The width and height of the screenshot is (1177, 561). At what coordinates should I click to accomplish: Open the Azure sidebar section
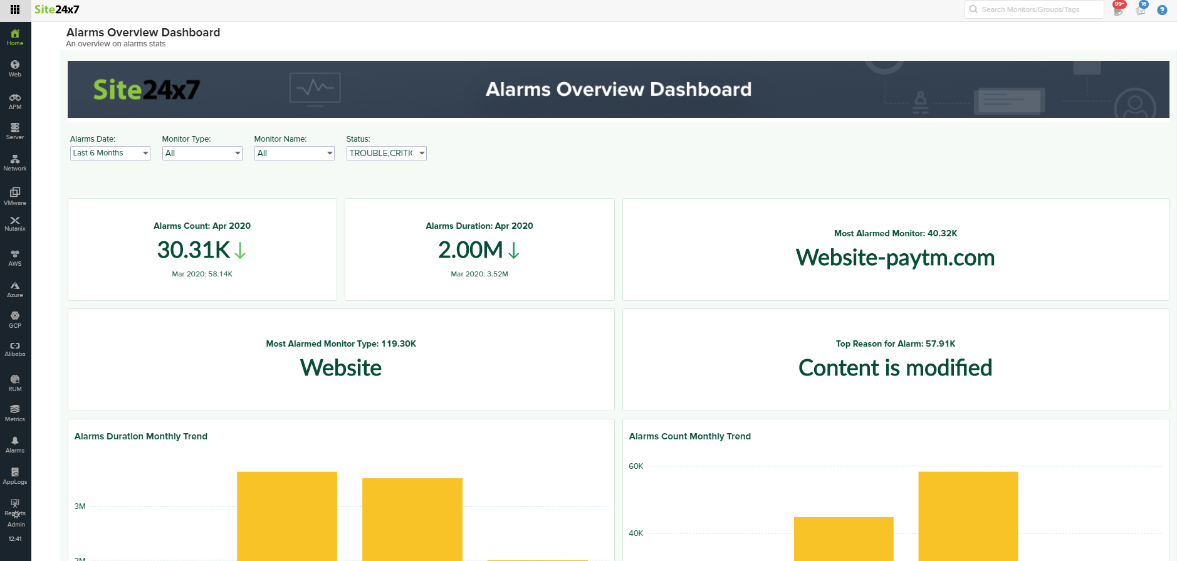(x=15, y=289)
